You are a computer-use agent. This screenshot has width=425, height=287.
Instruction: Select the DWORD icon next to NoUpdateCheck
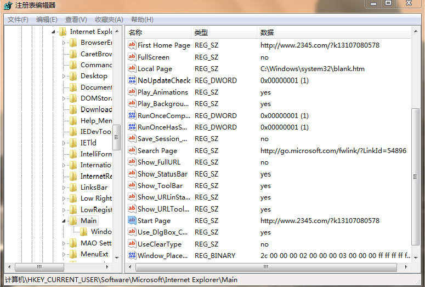click(132, 80)
